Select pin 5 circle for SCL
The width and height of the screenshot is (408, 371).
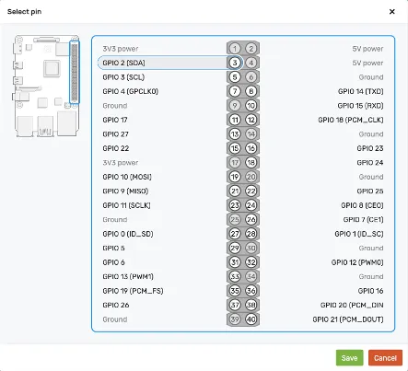tap(235, 77)
